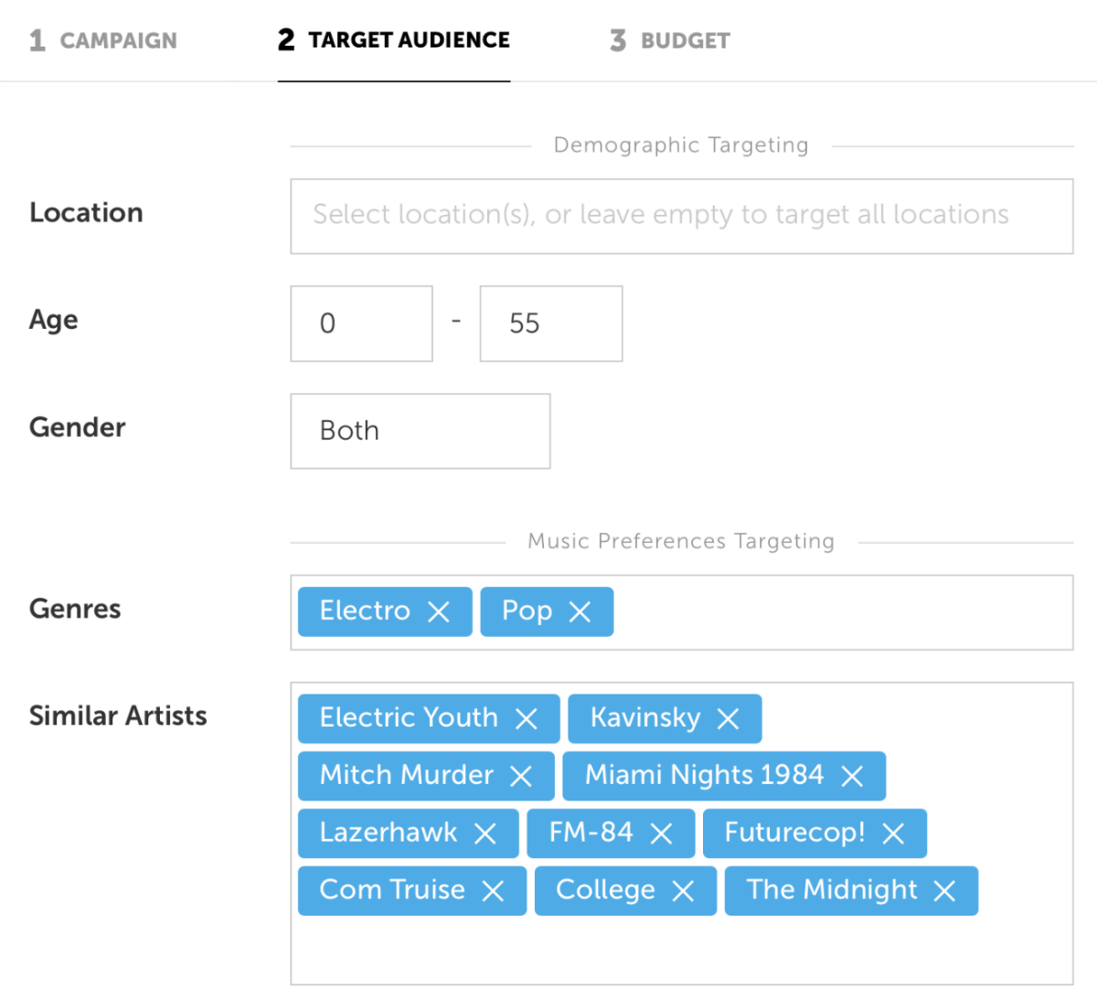This screenshot has height=1008, width=1097.
Task: Remove the Pop genre tag
Action: [x=580, y=611]
